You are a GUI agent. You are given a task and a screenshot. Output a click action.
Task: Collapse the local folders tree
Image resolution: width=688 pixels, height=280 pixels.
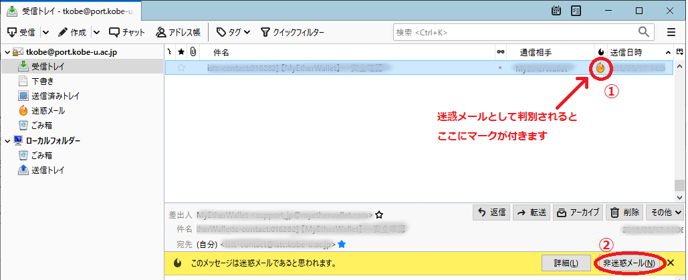click(7, 140)
